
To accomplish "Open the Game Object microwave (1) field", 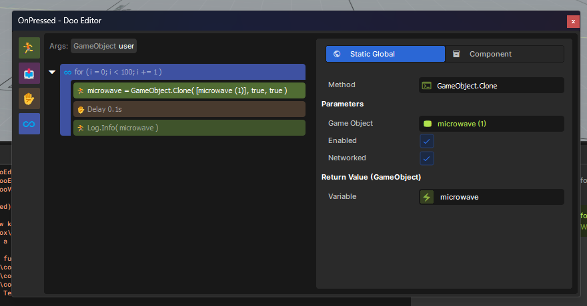I will [491, 124].
